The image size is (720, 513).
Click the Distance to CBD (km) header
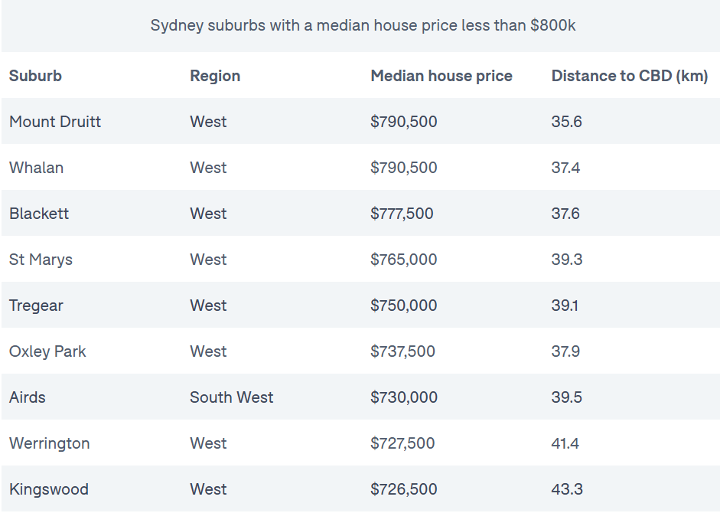coord(630,76)
